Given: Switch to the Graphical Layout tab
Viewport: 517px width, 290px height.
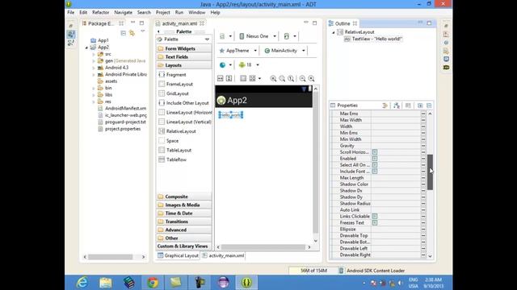Looking at the screenshot, I should tap(178, 255).
